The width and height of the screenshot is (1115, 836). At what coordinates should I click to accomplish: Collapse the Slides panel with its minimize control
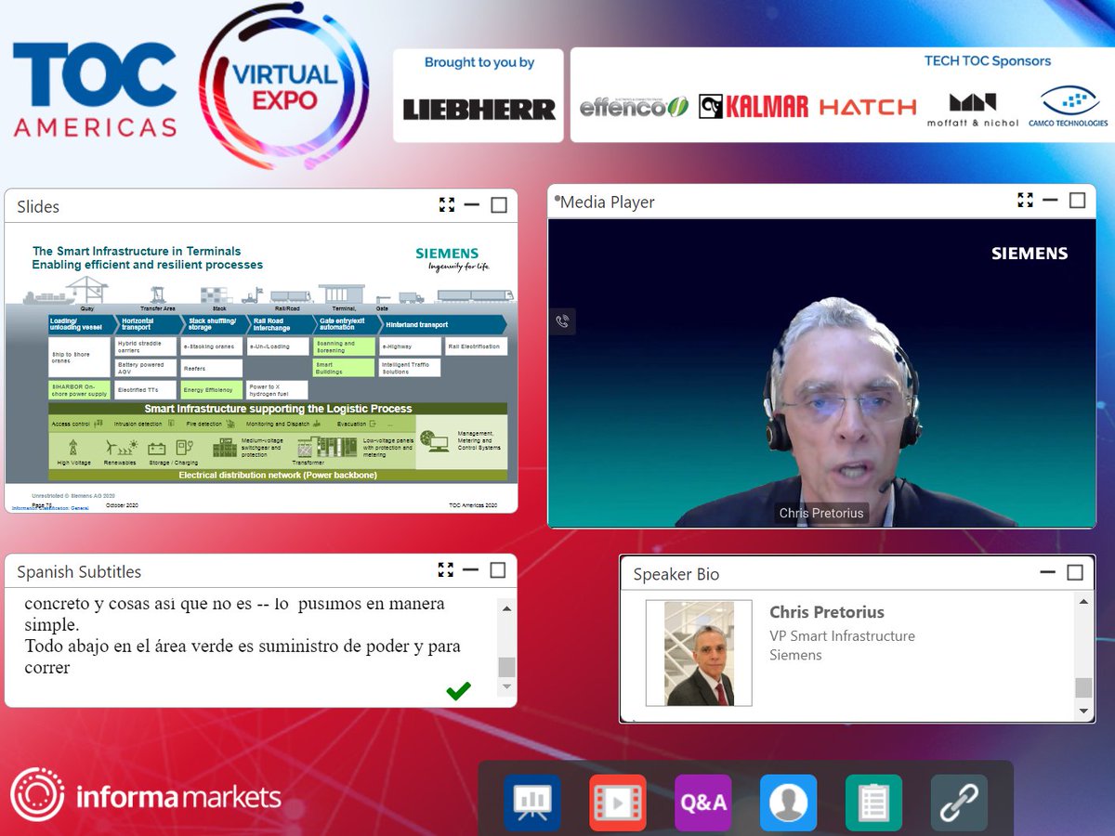472,205
